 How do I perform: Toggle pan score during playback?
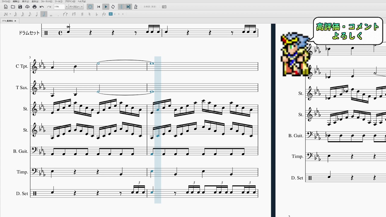[128, 7]
